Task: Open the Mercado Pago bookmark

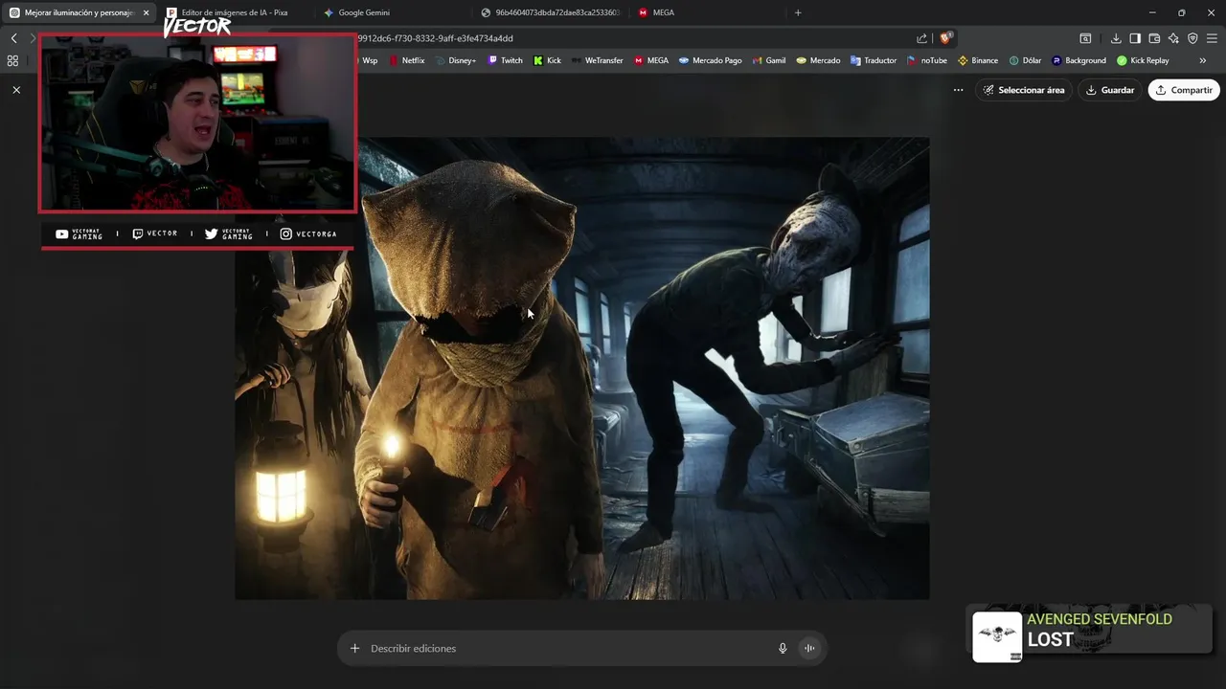Action: click(710, 60)
